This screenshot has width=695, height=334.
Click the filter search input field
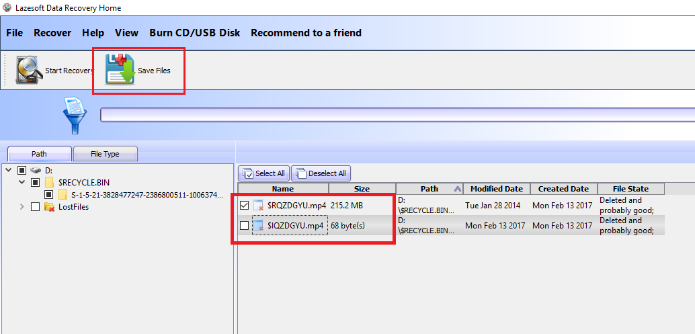(x=397, y=115)
